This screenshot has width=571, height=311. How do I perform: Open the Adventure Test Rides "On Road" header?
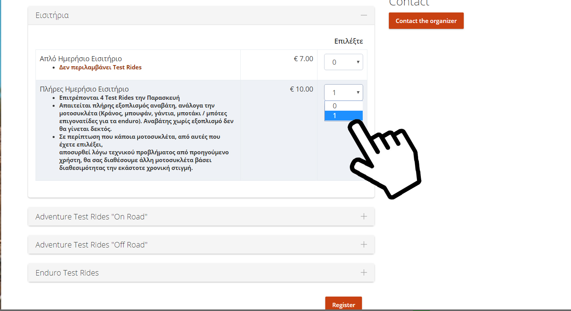[201, 216]
